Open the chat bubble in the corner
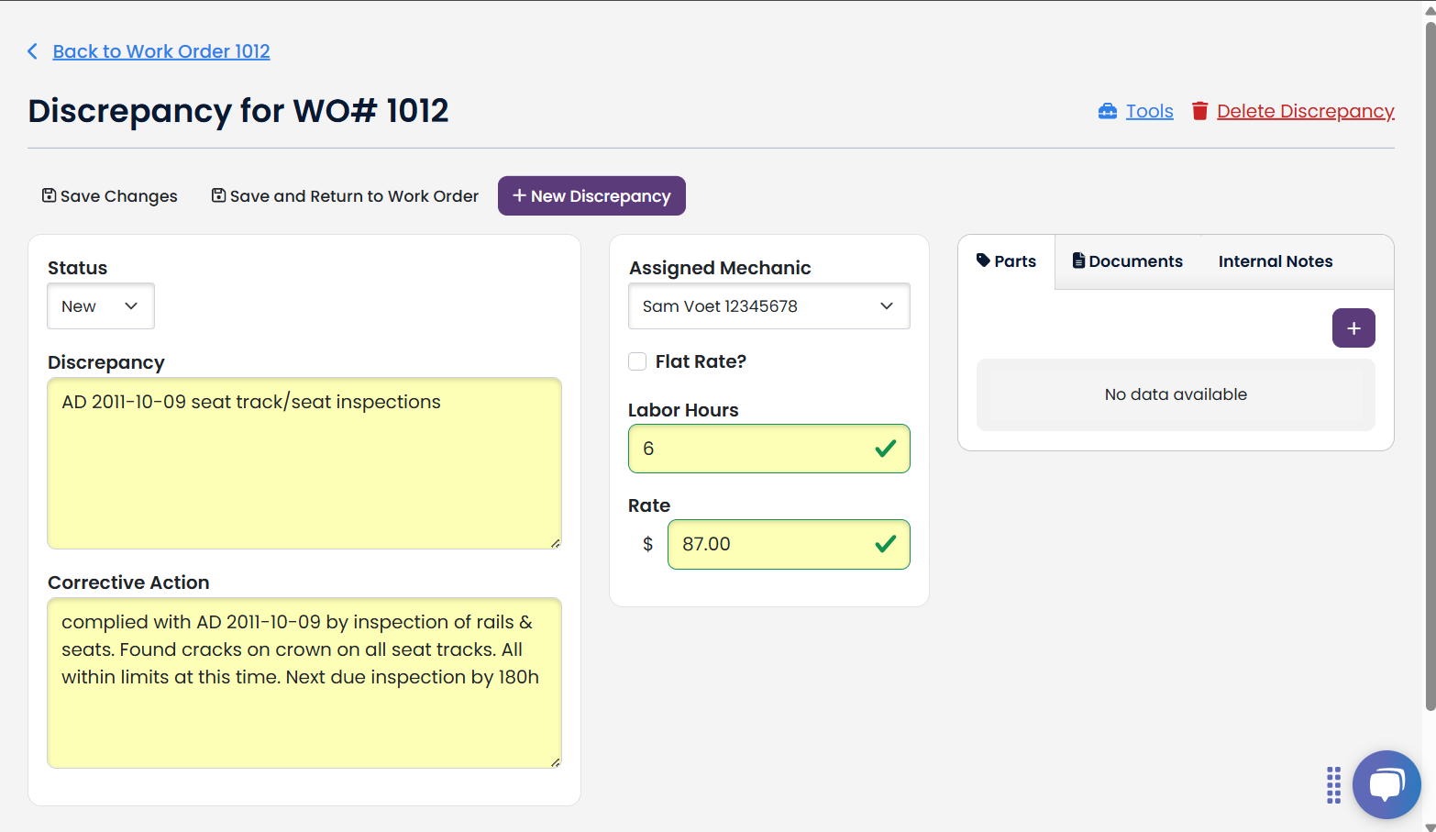The width and height of the screenshot is (1436, 832). coord(1386,784)
